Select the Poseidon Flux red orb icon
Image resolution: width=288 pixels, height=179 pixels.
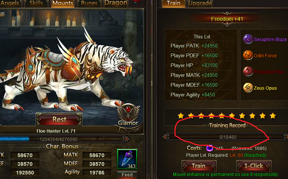tap(248, 72)
